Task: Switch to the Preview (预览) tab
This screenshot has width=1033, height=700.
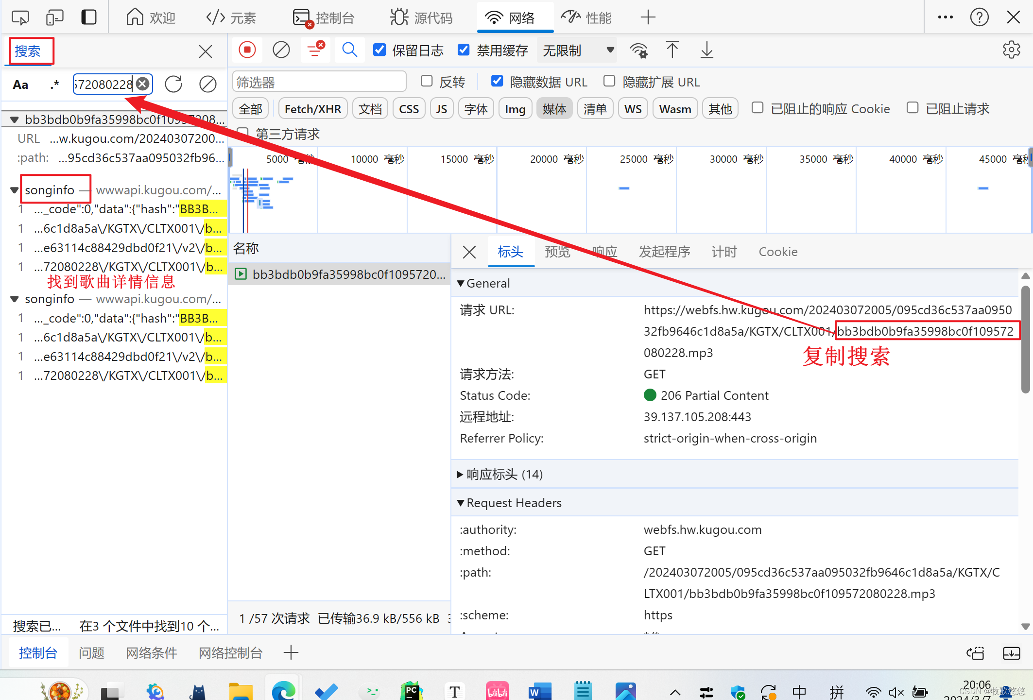Action: tap(557, 252)
